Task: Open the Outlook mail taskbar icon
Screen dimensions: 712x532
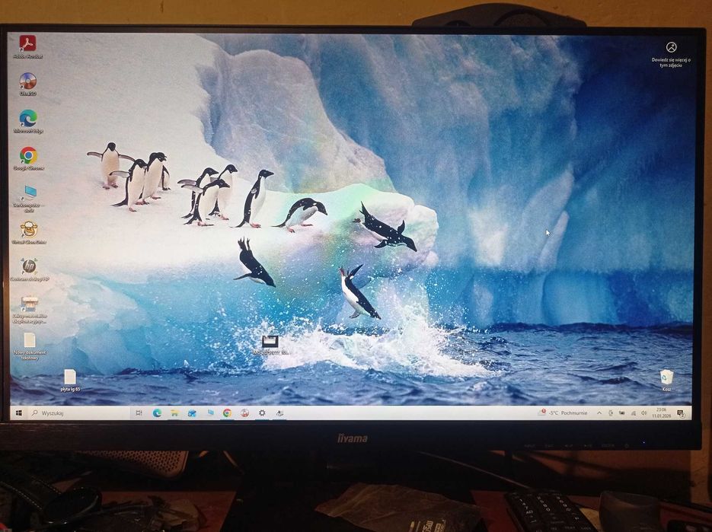Action: pos(192,413)
